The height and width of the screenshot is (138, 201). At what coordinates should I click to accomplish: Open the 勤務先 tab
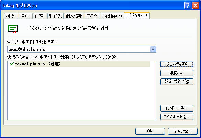click(x=55, y=16)
